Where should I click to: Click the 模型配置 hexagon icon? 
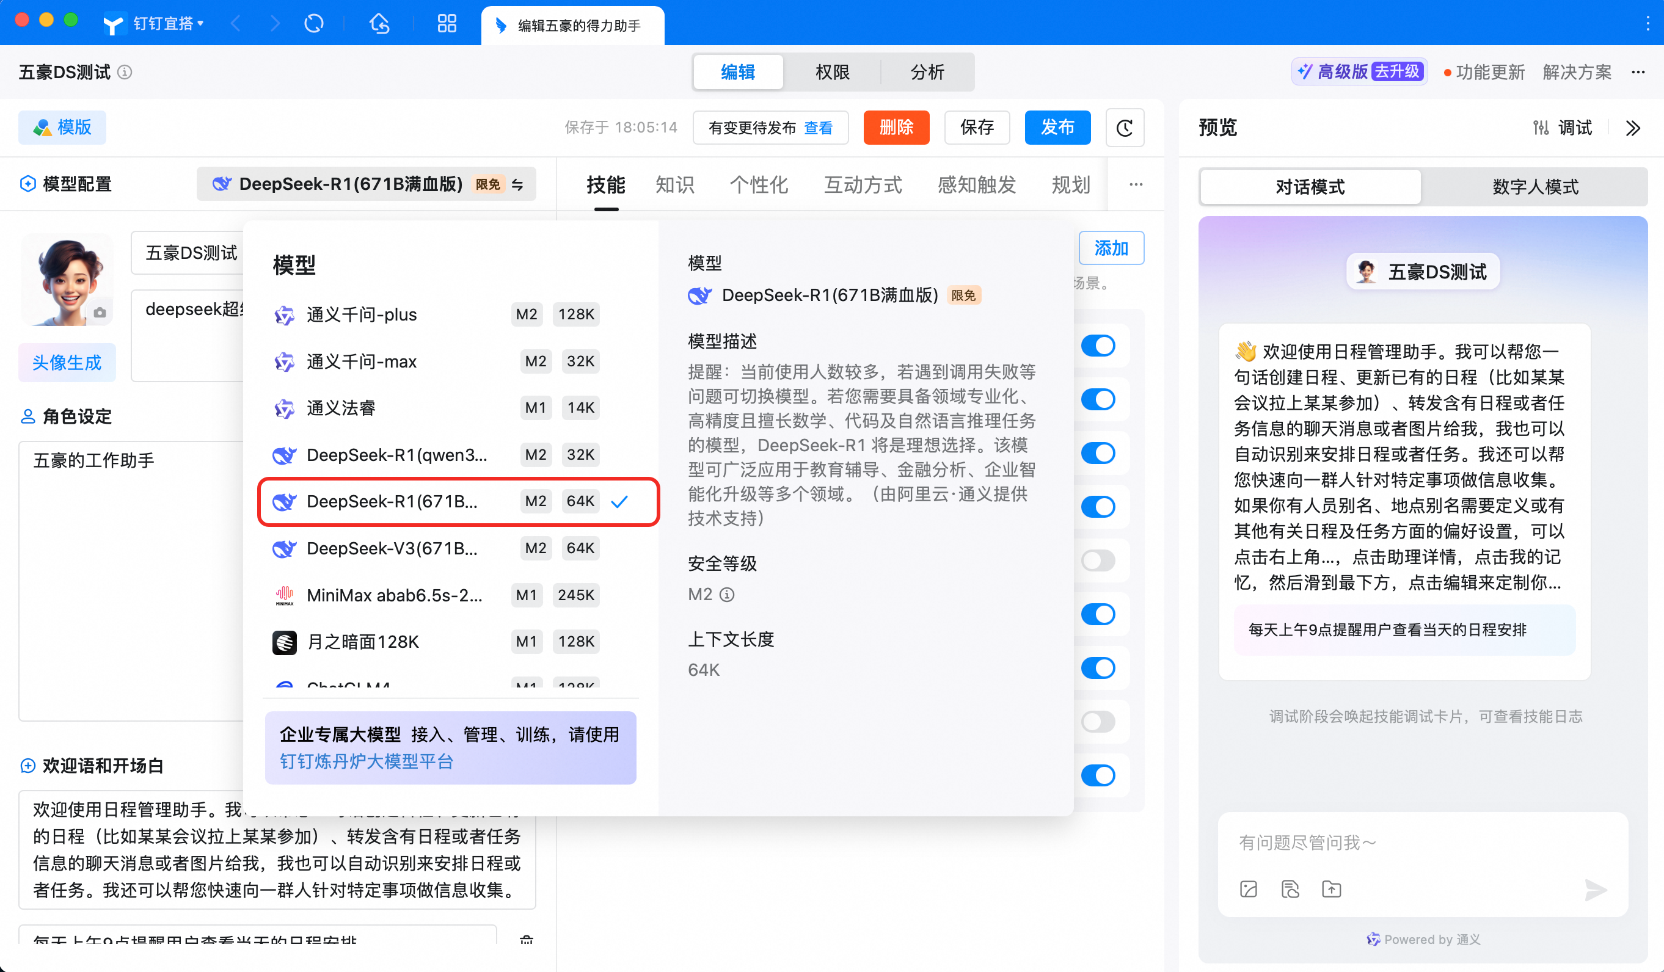point(27,184)
